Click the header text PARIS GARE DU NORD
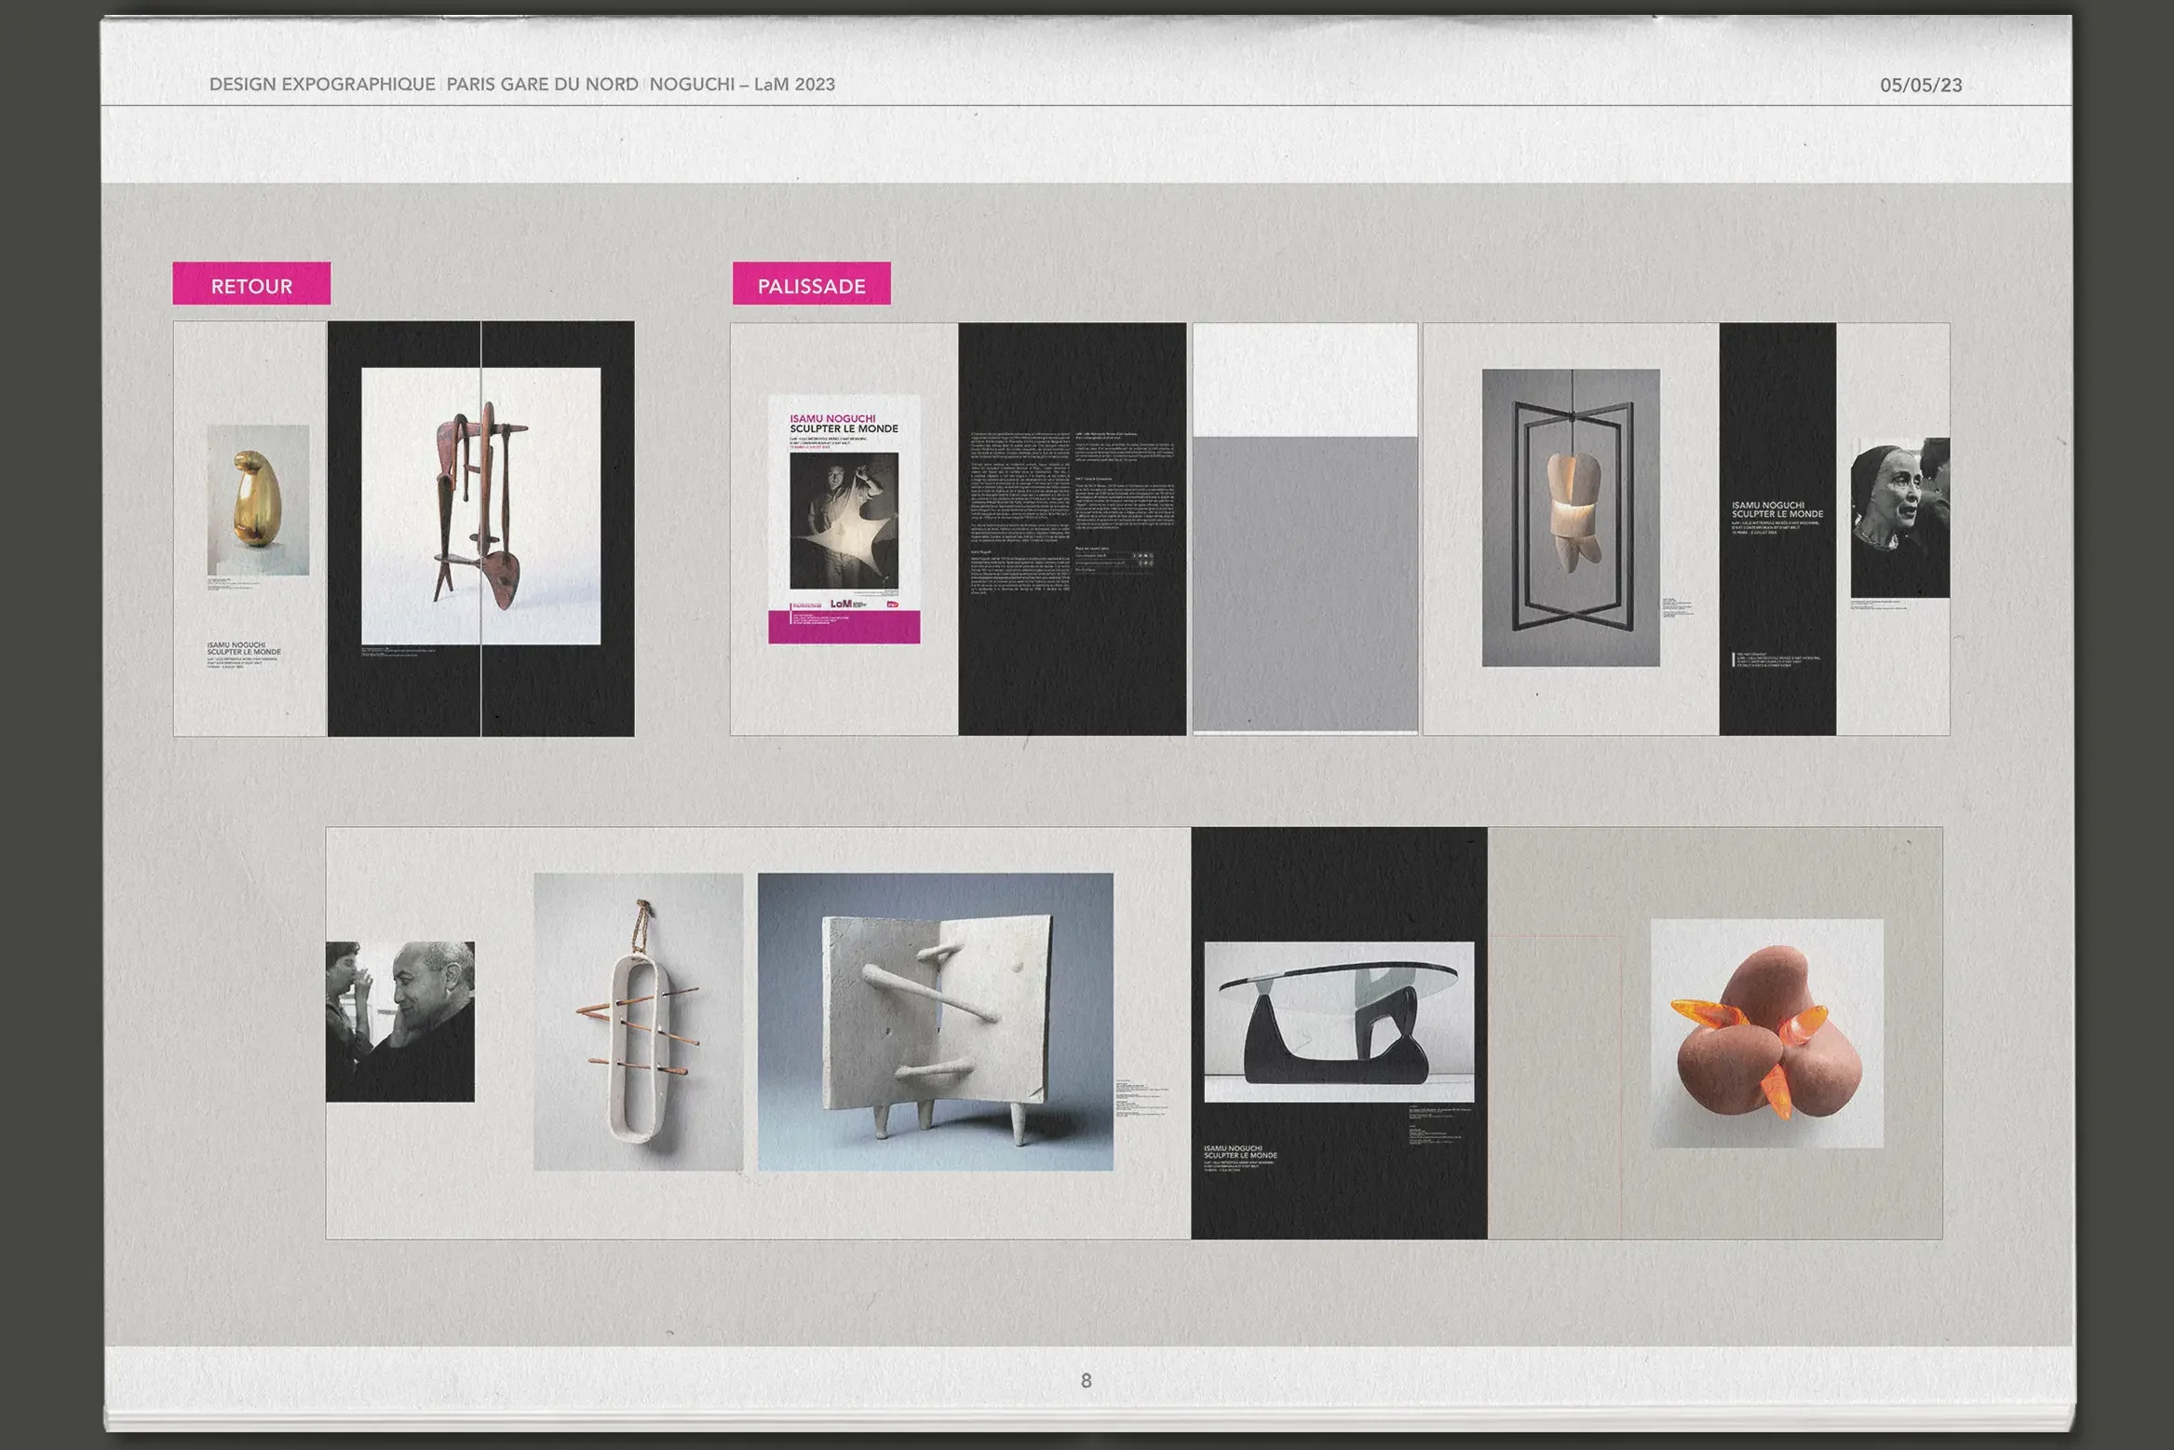Screen dimensions: 2174x1450 coord(542,84)
